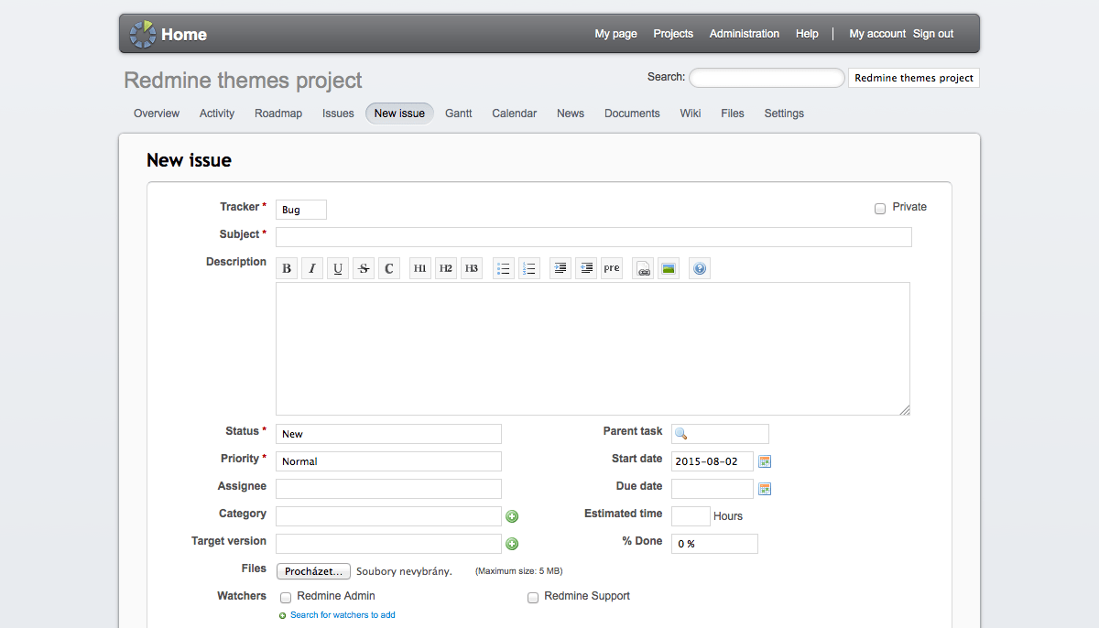This screenshot has height=628, width=1099.
Task: Apply Underline formatting in description toolbar
Action: pyautogui.click(x=338, y=268)
